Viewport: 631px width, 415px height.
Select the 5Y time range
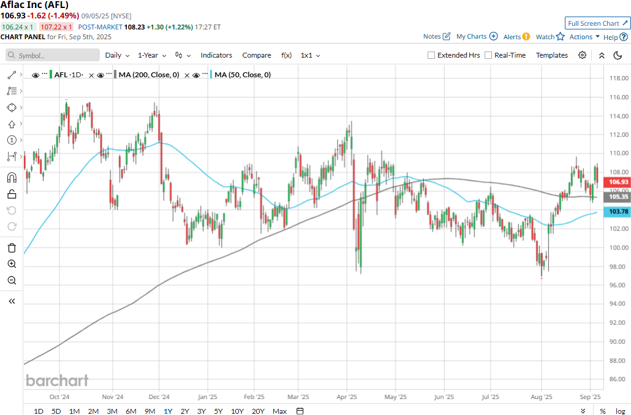coord(218,411)
